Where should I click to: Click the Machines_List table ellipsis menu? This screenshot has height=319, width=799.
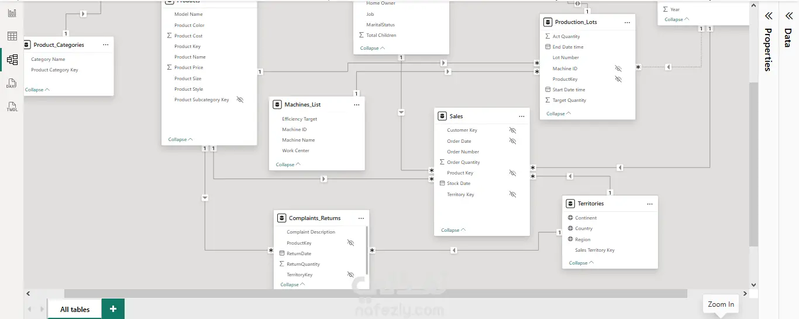(x=357, y=105)
